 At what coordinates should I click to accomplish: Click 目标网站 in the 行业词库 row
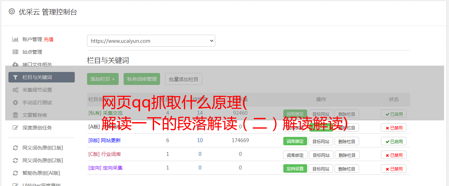(321, 155)
